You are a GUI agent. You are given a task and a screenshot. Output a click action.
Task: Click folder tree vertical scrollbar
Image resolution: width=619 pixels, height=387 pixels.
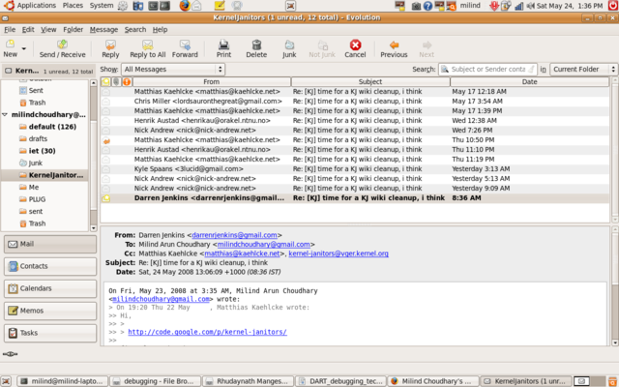coord(94,155)
